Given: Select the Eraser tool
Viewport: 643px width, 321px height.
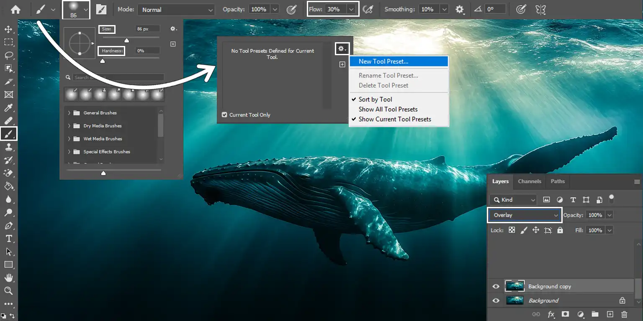Looking at the screenshot, I should click(x=8, y=173).
